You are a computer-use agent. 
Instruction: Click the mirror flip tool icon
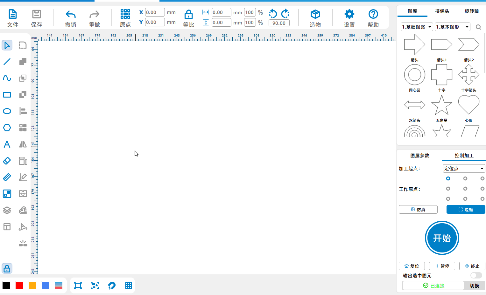23,144
